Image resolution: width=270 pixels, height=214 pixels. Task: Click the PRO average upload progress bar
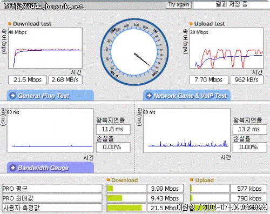pyautogui.click(x=210, y=189)
